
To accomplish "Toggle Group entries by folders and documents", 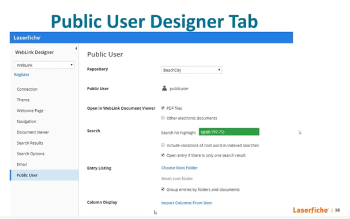I will [163, 189].
